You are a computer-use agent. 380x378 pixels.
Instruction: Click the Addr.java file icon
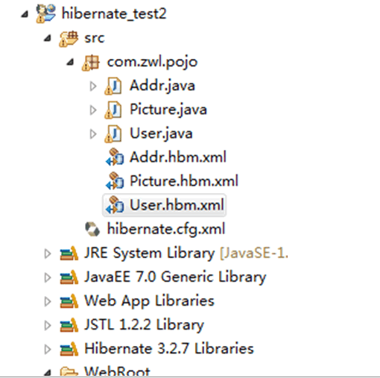[x=113, y=86]
